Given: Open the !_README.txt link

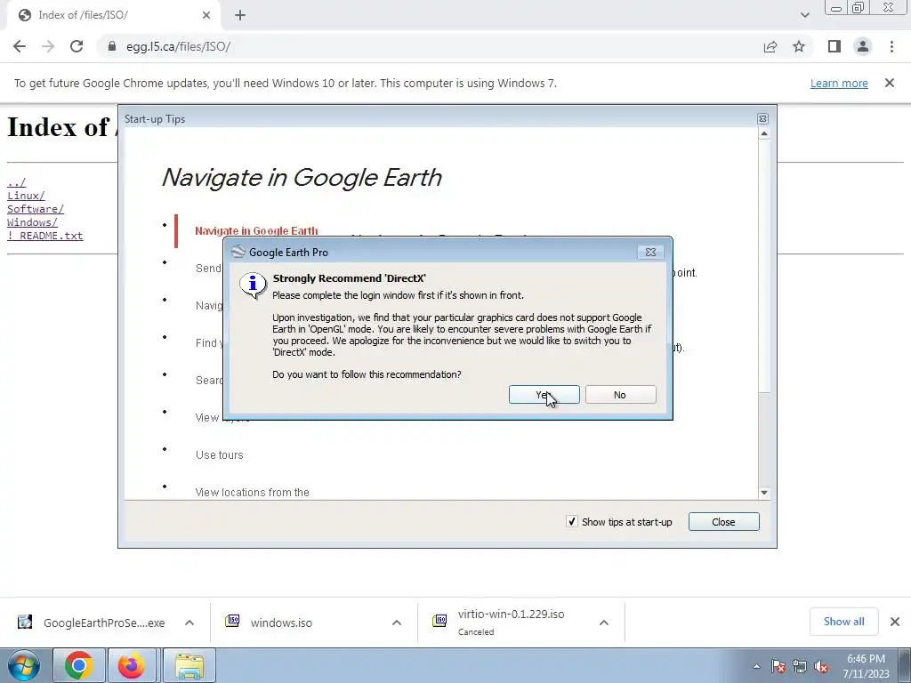Looking at the screenshot, I should tap(44, 236).
